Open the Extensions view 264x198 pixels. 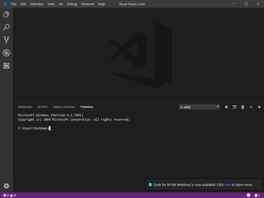click(6, 66)
